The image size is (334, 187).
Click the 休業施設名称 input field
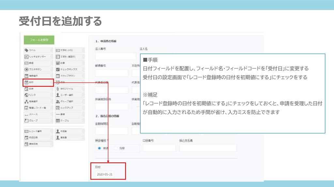pos(112,106)
